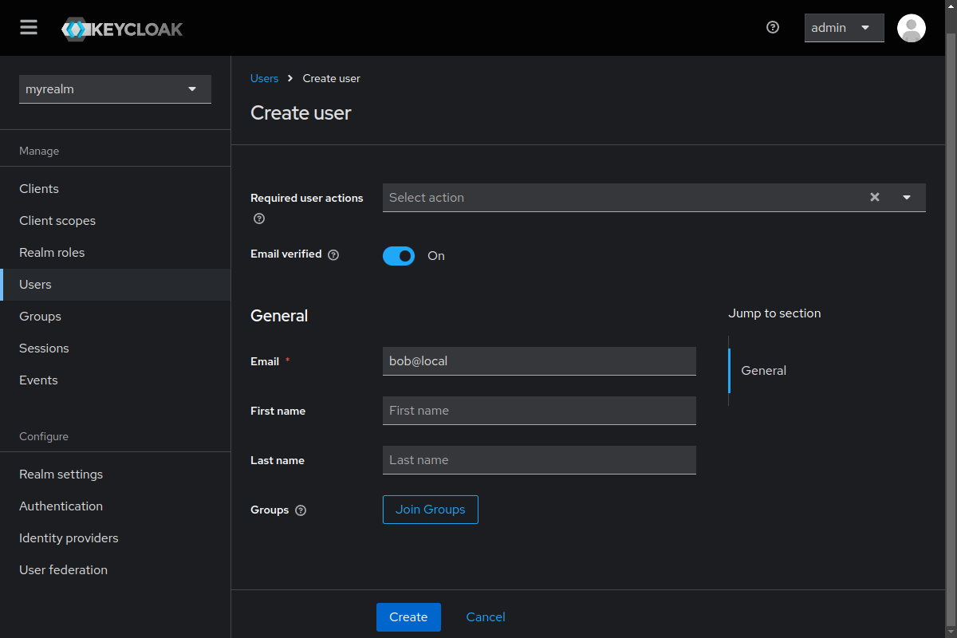Image resolution: width=957 pixels, height=638 pixels.
Task: Click the user avatar icon
Action: point(911,28)
